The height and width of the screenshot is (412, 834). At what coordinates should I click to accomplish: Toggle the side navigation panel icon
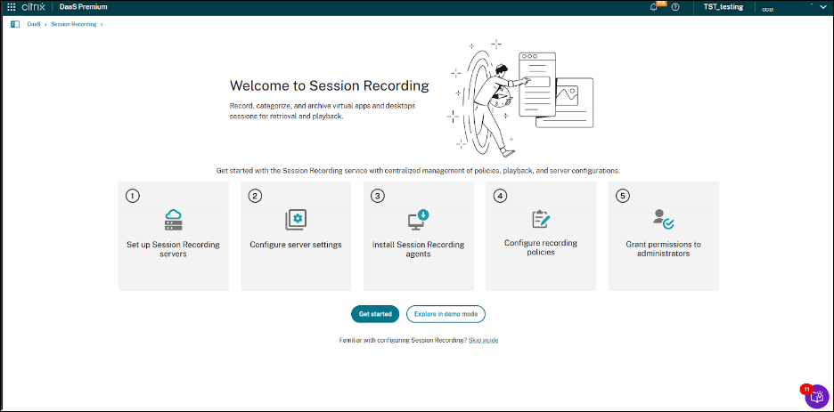coord(15,24)
